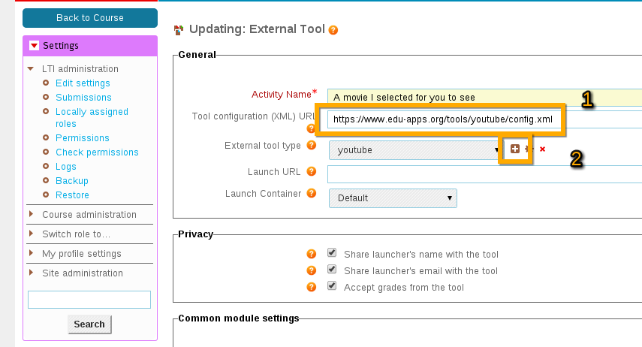Open help for External tool type
The image size is (642, 347).
pos(311,145)
